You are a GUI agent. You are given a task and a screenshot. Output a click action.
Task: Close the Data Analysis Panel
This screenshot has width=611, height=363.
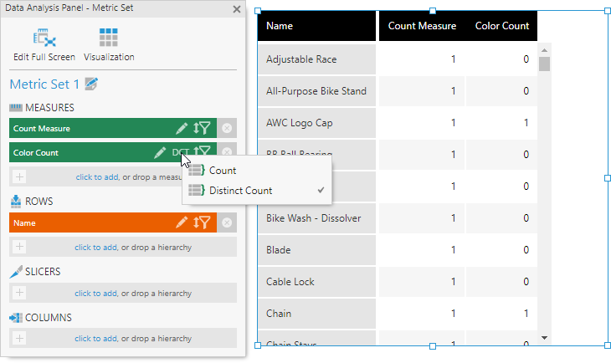click(237, 10)
